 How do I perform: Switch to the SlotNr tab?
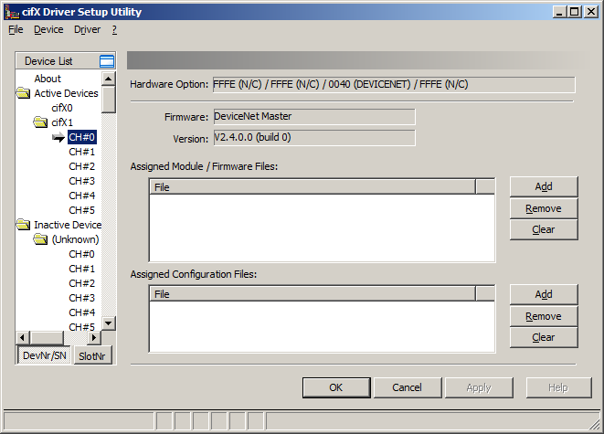pyautogui.click(x=92, y=355)
